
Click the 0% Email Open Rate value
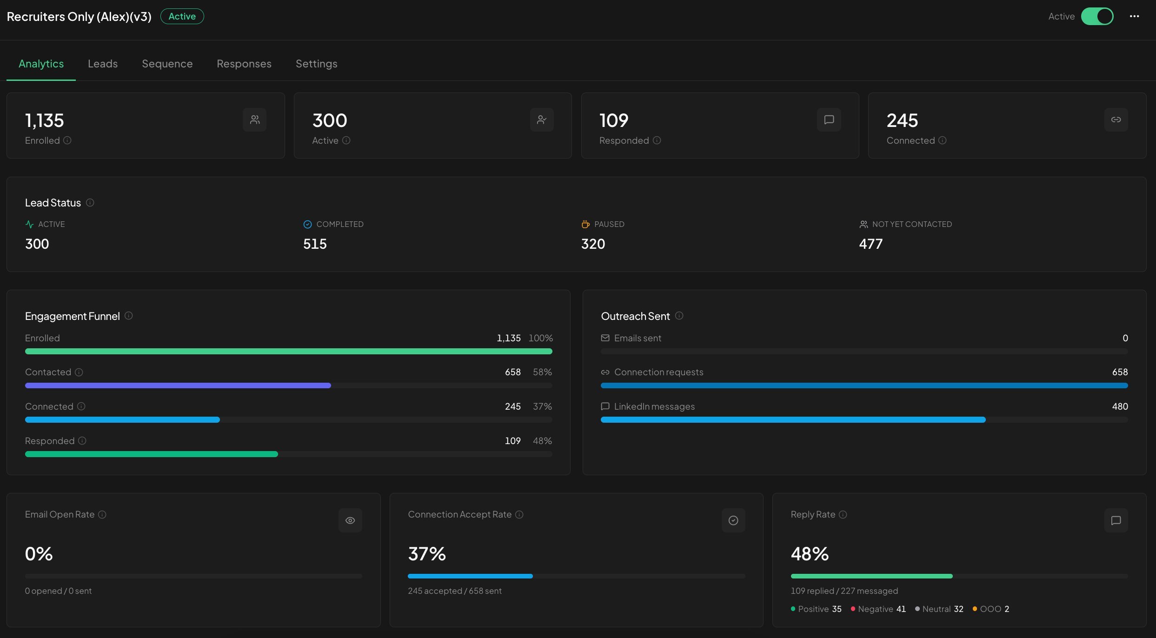point(39,554)
